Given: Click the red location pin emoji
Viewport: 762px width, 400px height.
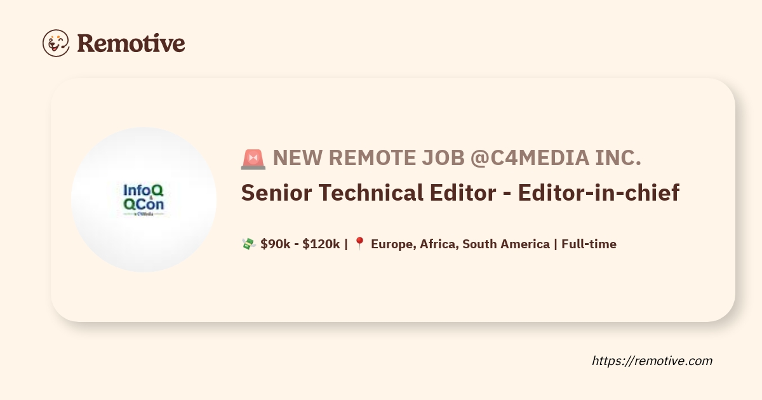Looking at the screenshot, I should [359, 244].
